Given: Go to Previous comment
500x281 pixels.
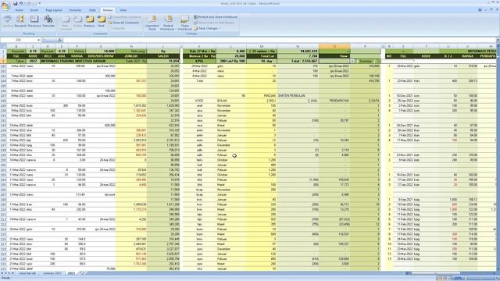Looking at the screenshot, I should click(90, 22).
